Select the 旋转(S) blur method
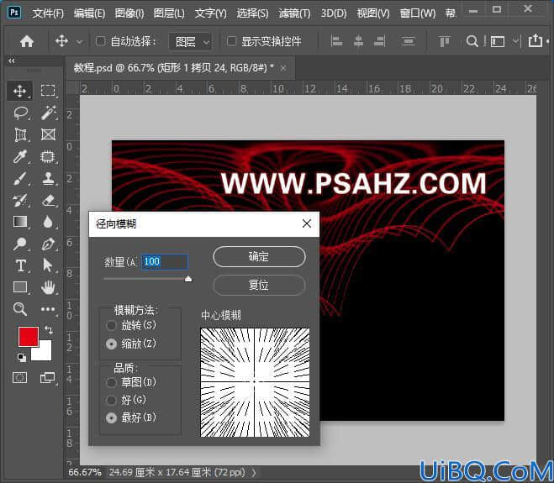 click(111, 326)
